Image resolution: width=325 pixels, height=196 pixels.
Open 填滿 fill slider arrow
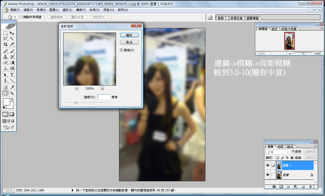[315, 158]
